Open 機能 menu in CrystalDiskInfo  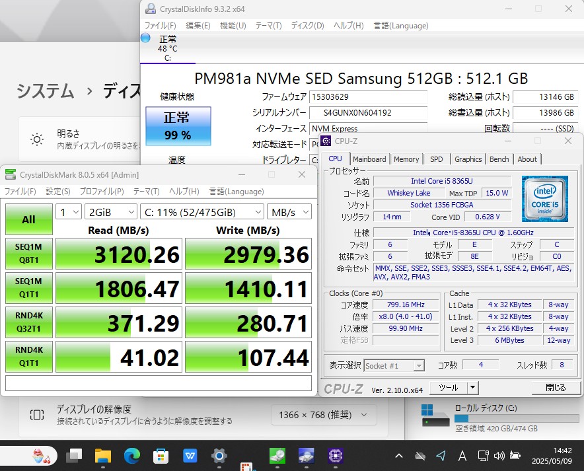[x=233, y=26]
